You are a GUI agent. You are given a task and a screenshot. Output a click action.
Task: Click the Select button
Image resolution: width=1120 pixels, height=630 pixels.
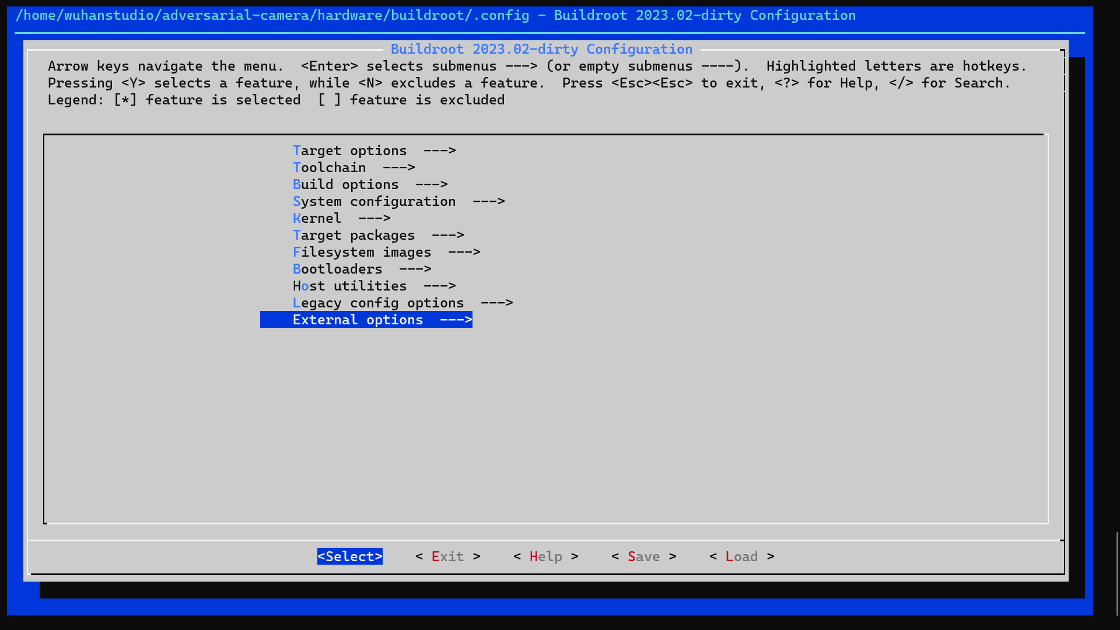pyautogui.click(x=349, y=556)
